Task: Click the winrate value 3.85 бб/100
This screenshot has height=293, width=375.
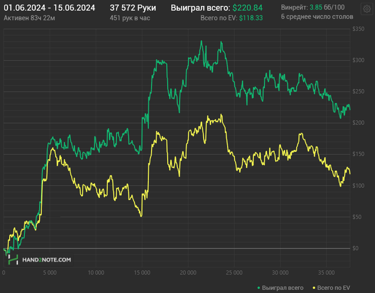Action: pyautogui.click(x=327, y=7)
